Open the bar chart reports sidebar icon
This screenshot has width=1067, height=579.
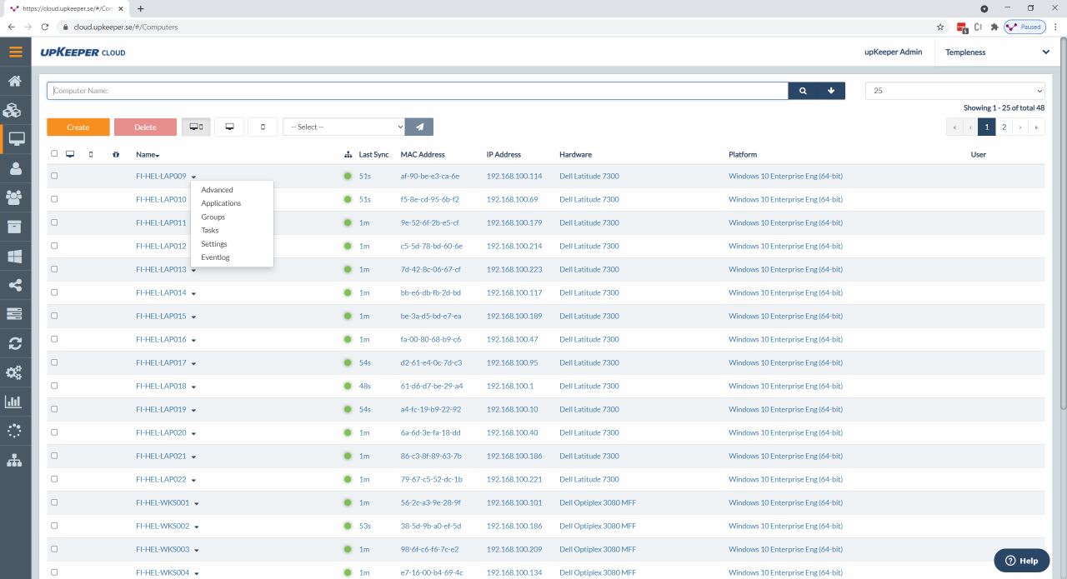[15, 402]
